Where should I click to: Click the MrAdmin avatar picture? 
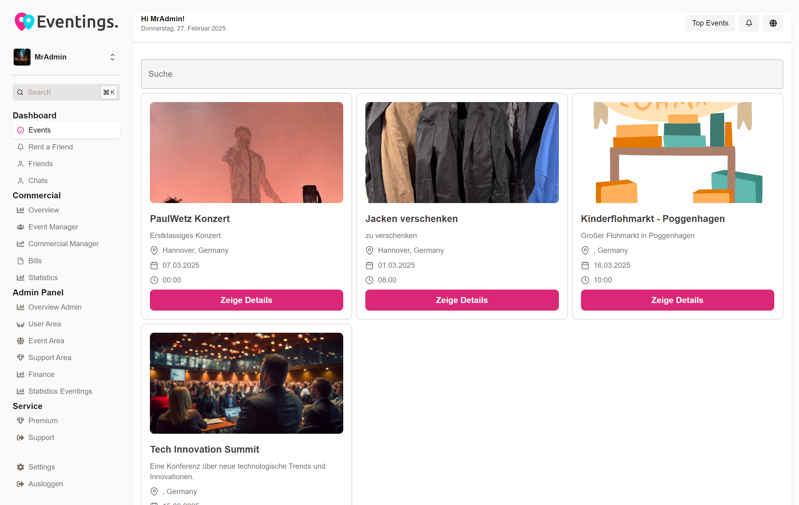click(22, 57)
